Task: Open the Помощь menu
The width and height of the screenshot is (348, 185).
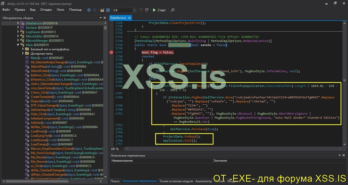Action: click(x=76, y=10)
